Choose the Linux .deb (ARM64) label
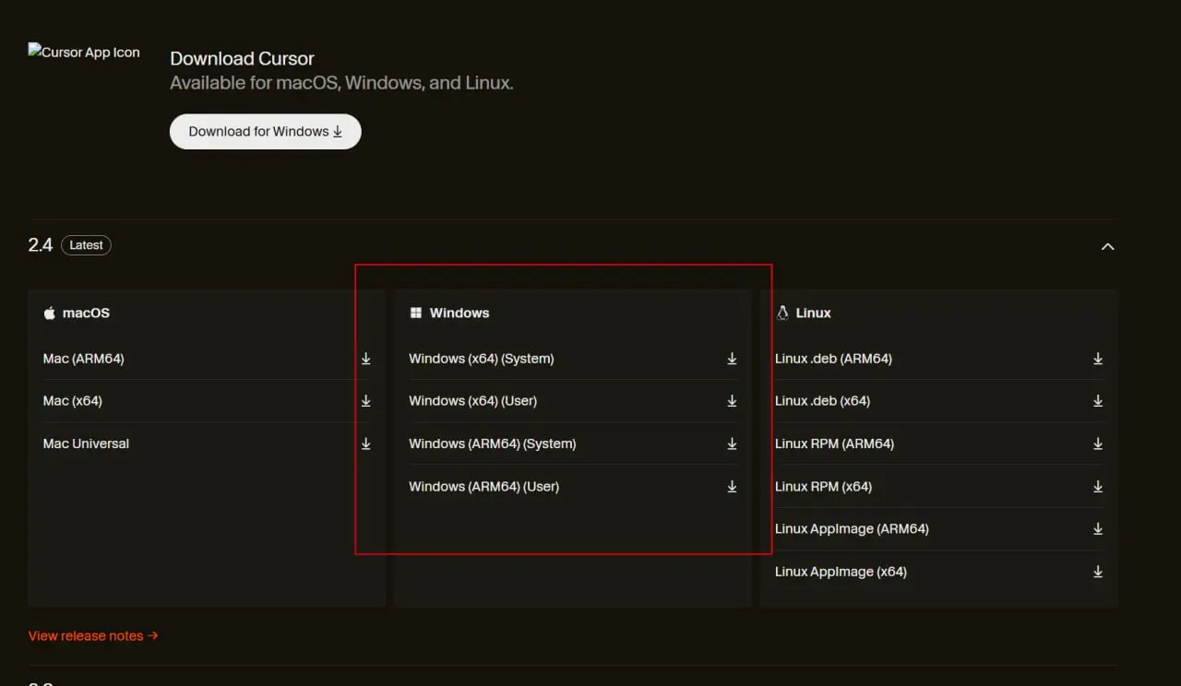Image resolution: width=1181 pixels, height=686 pixels. 833,359
